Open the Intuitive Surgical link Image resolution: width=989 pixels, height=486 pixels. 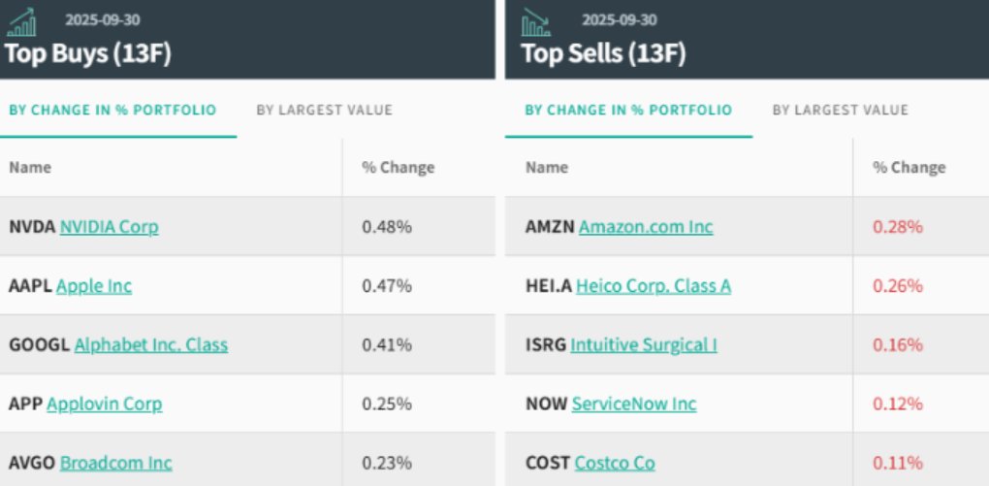point(644,344)
